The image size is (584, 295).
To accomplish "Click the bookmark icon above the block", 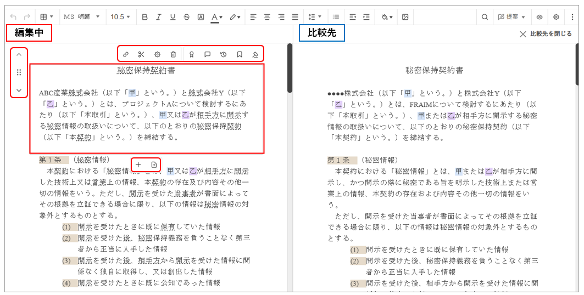I will point(240,54).
